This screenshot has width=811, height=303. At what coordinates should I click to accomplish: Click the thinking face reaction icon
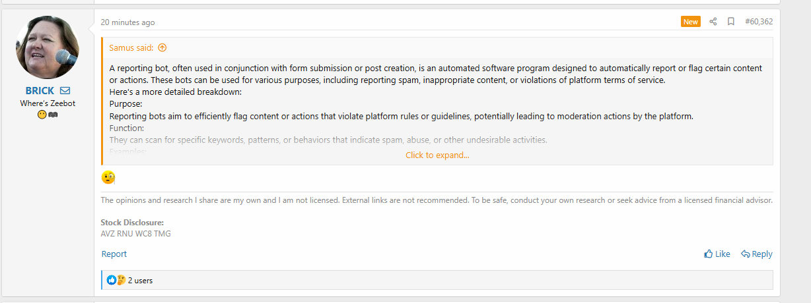tap(121, 280)
